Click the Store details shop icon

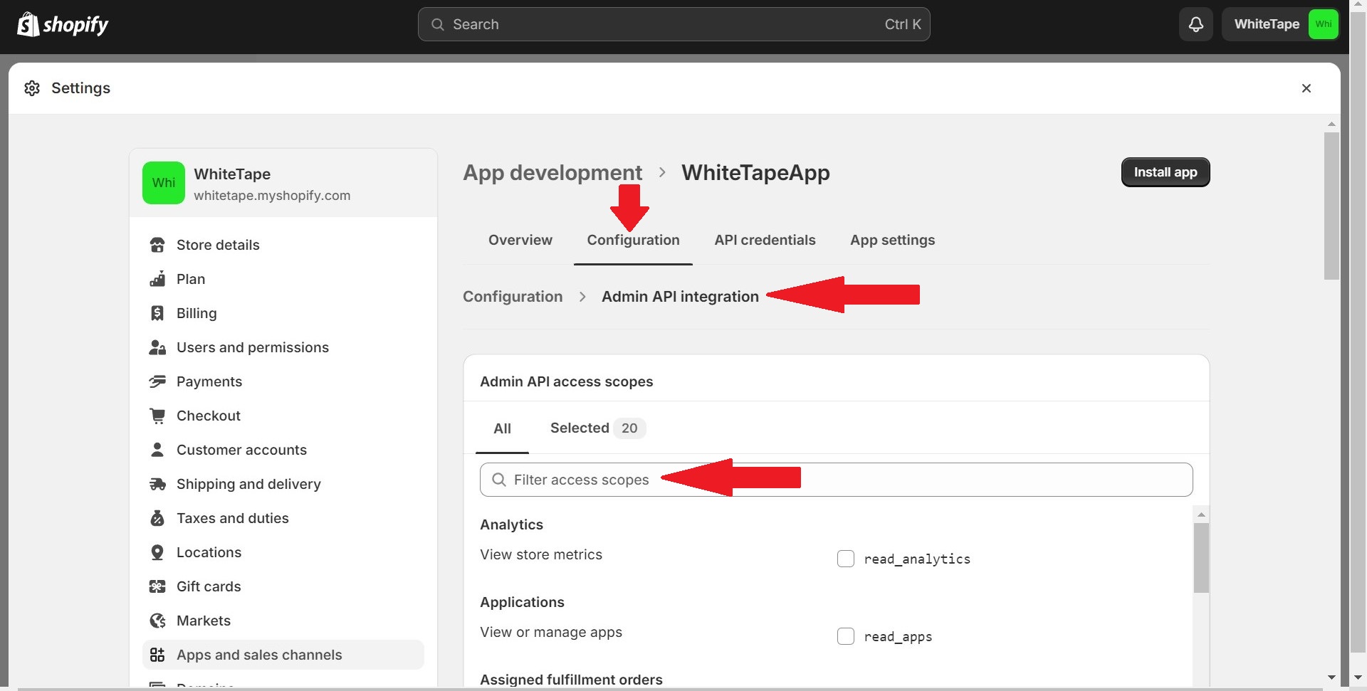[x=157, y=245]
